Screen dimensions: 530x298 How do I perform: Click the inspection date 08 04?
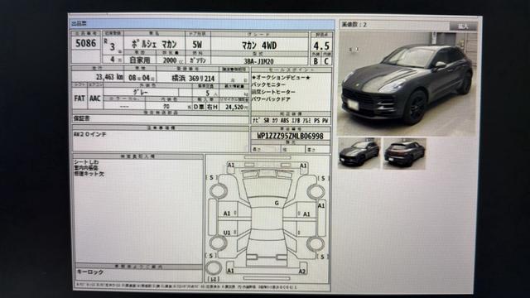point(142,78)
